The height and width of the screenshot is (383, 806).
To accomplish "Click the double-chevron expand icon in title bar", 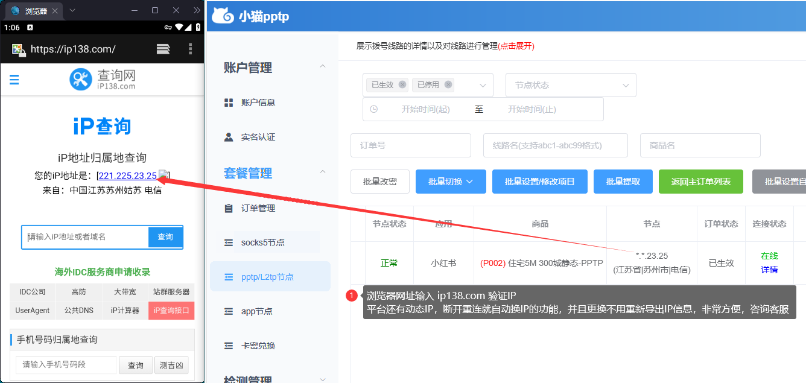I will click(x=197, y=10).
